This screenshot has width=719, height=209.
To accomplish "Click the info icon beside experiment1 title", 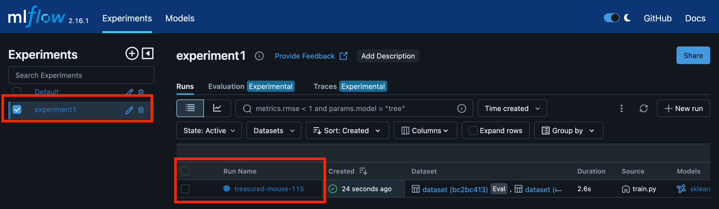I will click(259, 56).
